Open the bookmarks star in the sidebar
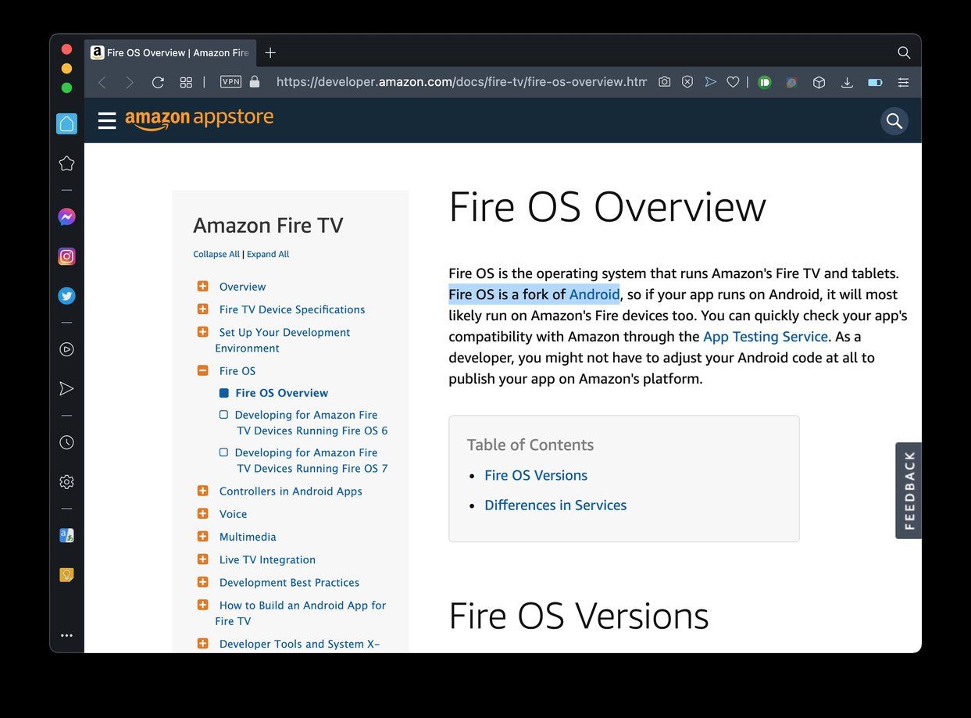This screenshot has height=718, width=971. pos(66,163)
